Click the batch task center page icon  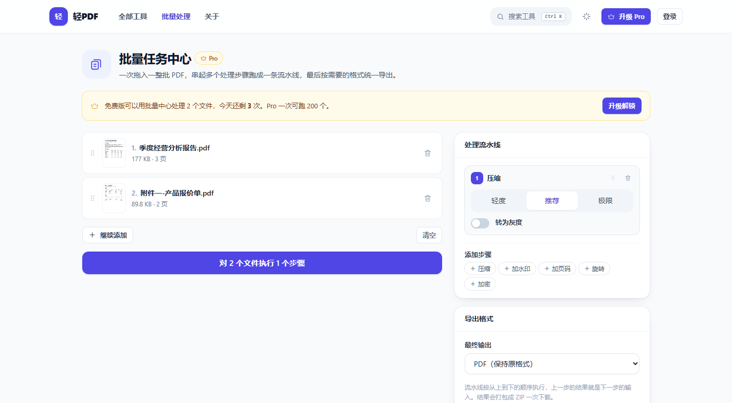(97, 64)
